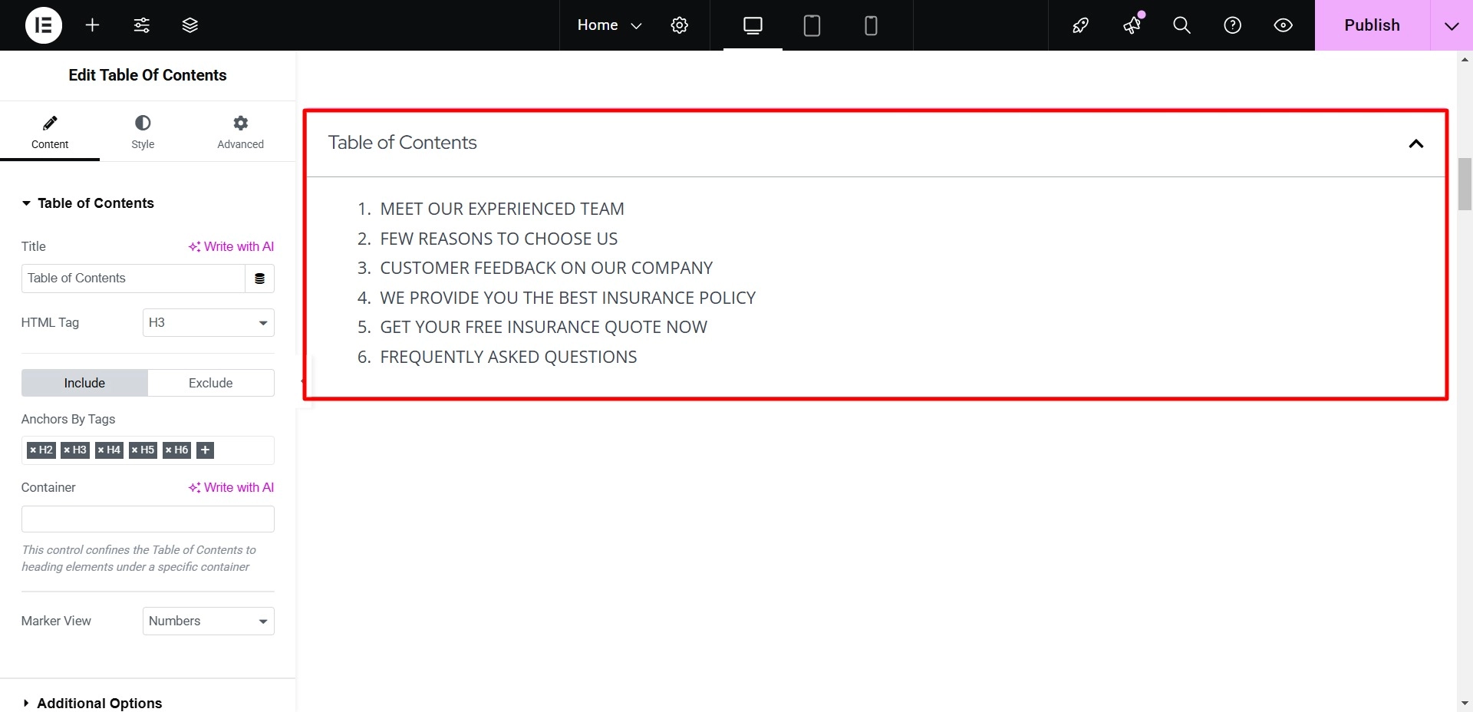Expand the Additional Options section
The image size is (1473, 712).
pos(92,704)
